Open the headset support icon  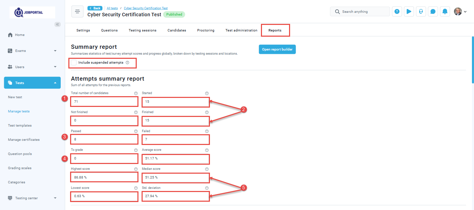[x=421, y=11]
